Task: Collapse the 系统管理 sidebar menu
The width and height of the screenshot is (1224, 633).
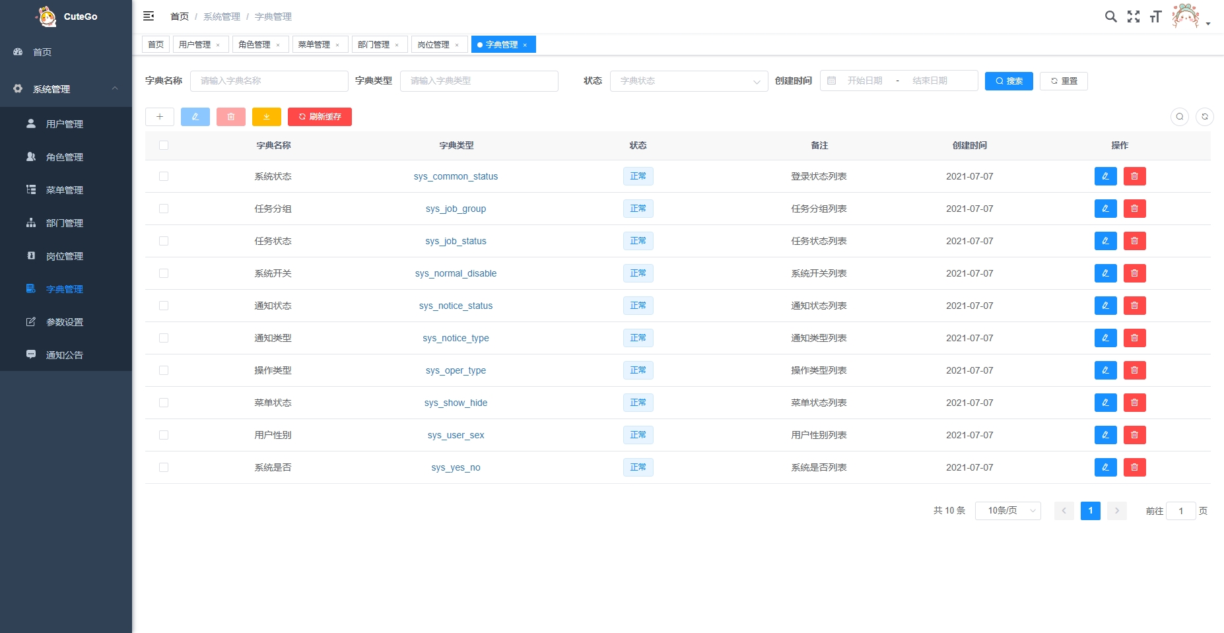Action: (x=66, y=89)
